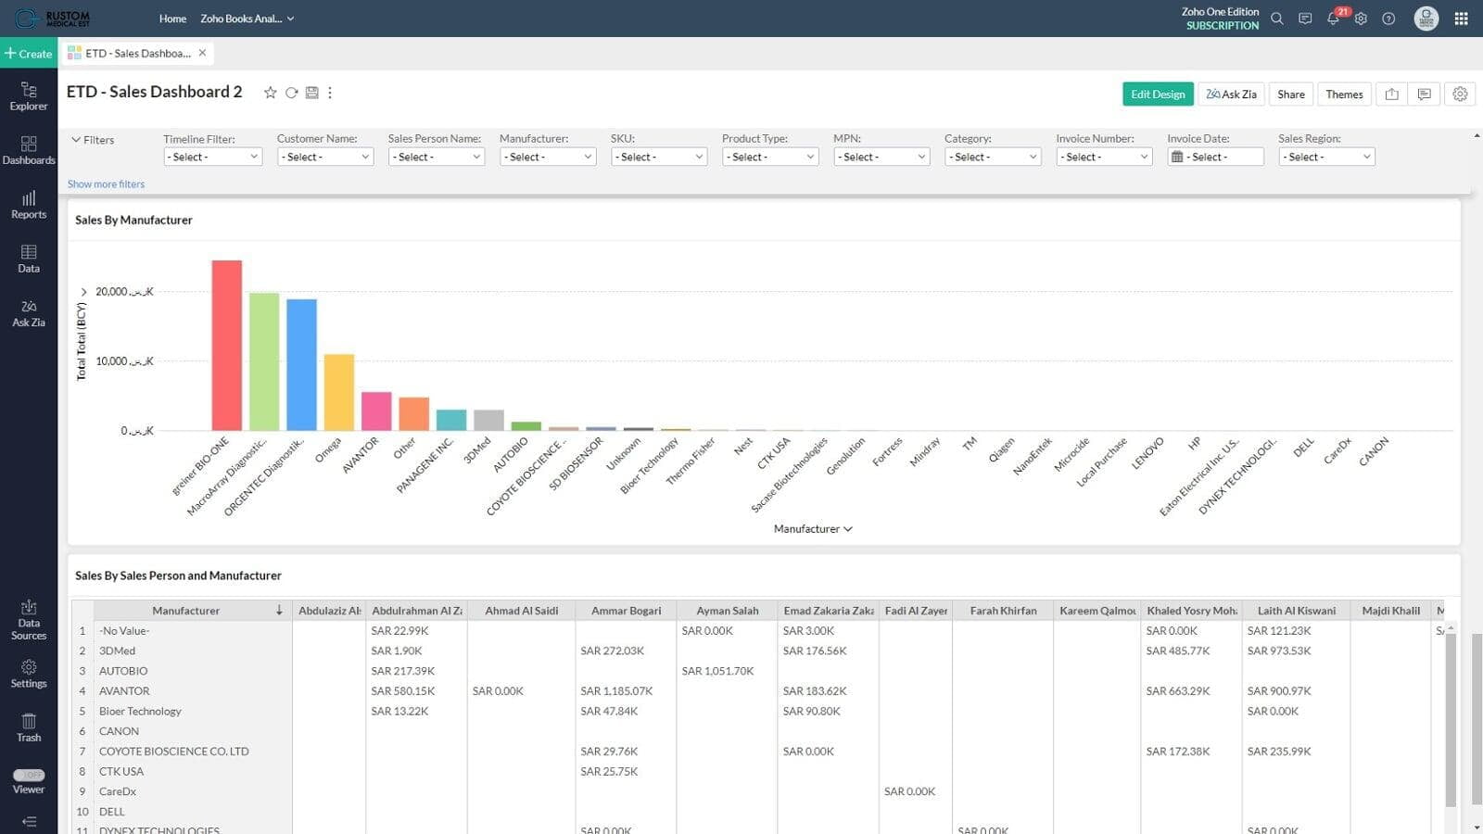Collapse the left sidebar panel
This screenshot has height=834, width=1483.
click(x=29, y=821)
